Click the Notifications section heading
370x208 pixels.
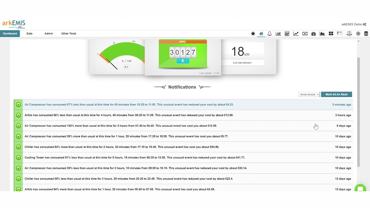click(x=182, y=87)
